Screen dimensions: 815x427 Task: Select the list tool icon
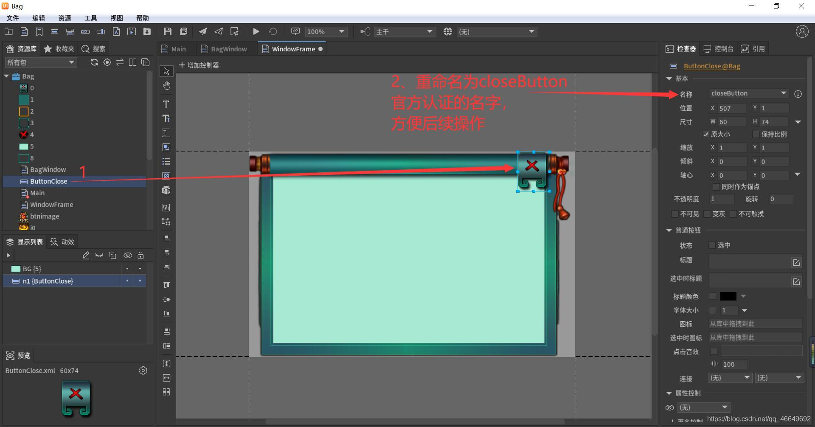166,162
